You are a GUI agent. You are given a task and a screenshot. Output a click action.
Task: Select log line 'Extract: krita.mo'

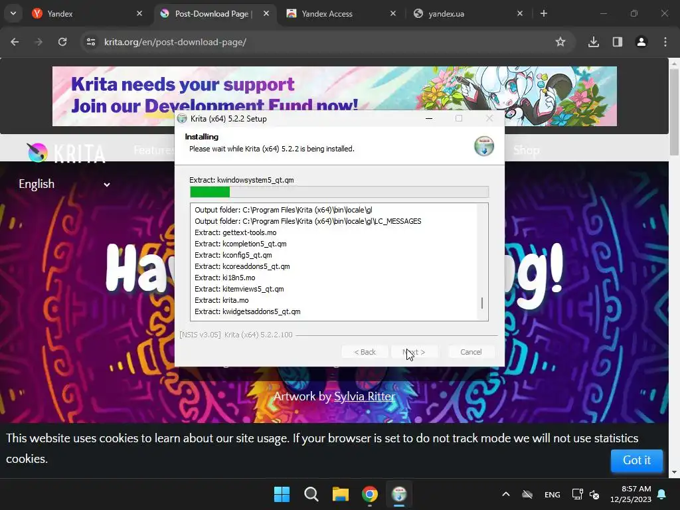click(x=222, y=300)
